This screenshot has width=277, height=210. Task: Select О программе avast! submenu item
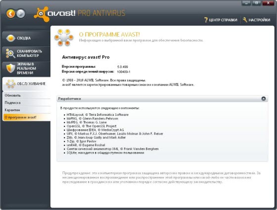(x=27, y=117)
